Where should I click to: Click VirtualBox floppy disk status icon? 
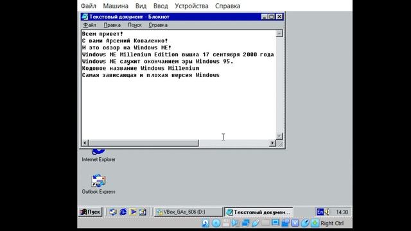coord(226,223)
